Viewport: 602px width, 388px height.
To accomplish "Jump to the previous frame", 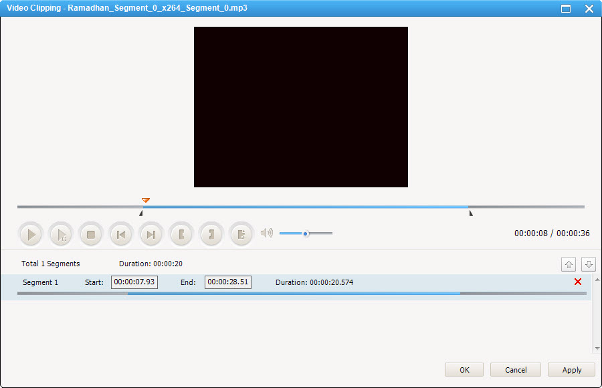I will click(121, 235).
